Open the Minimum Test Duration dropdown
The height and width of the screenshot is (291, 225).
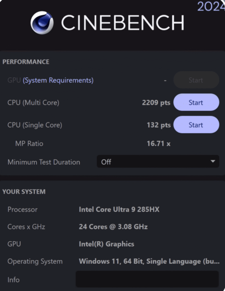[158, 162]
